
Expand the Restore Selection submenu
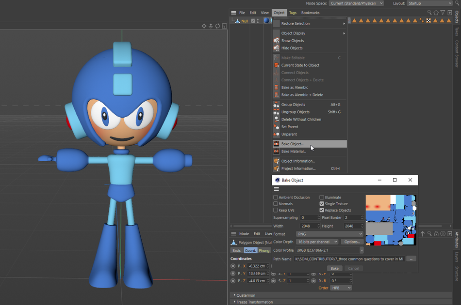310,23
